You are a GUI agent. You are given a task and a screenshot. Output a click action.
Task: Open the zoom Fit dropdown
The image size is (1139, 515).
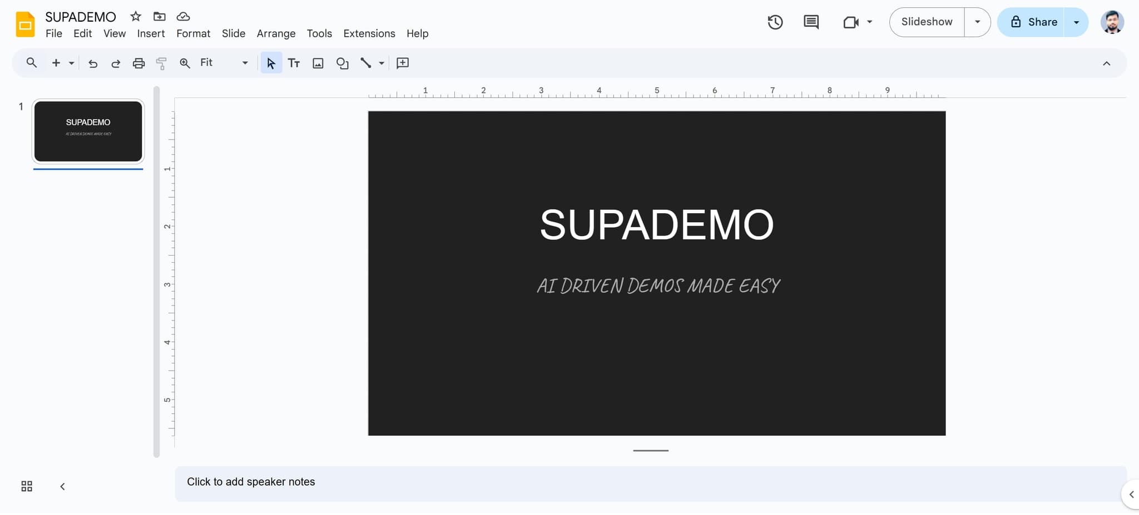pyautogui.click(x=244, y=63)
